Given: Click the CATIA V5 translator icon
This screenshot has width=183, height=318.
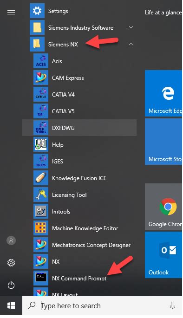Looking at the screenshot, I should [x=41, y=111].
